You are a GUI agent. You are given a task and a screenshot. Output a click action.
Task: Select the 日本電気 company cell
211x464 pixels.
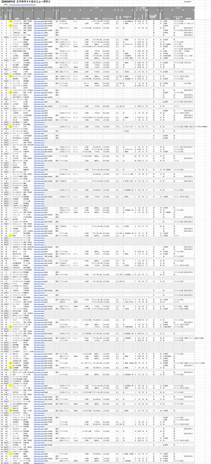point(18,56)
